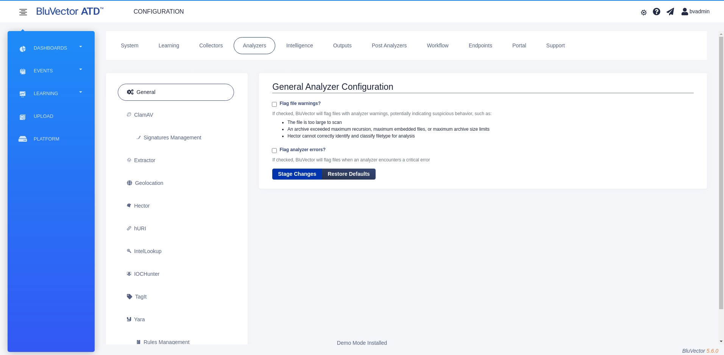Open the settings gear icon in header
This screenshot has width=724, height=355.
644,13
